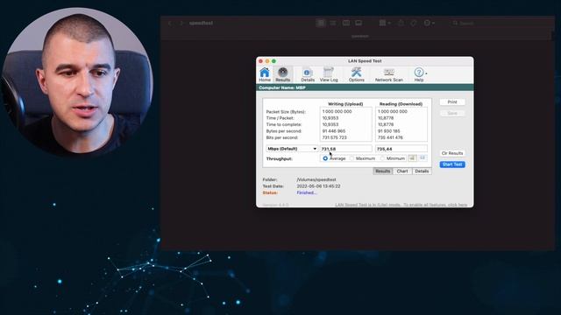
Task: Select icon view in the Finder window
Action: click(x=321, y=23)
